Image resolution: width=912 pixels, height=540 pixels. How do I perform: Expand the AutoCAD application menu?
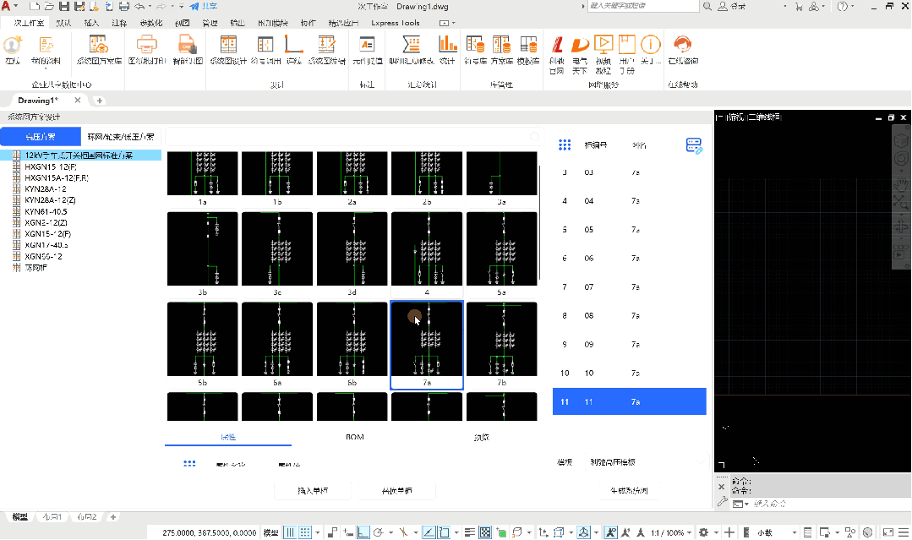click(x=8, y=7)
